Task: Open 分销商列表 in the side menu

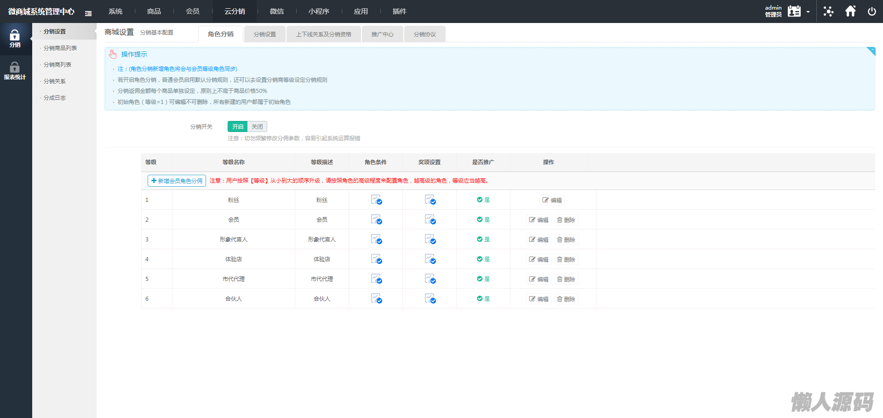Action: click(57, 65)
